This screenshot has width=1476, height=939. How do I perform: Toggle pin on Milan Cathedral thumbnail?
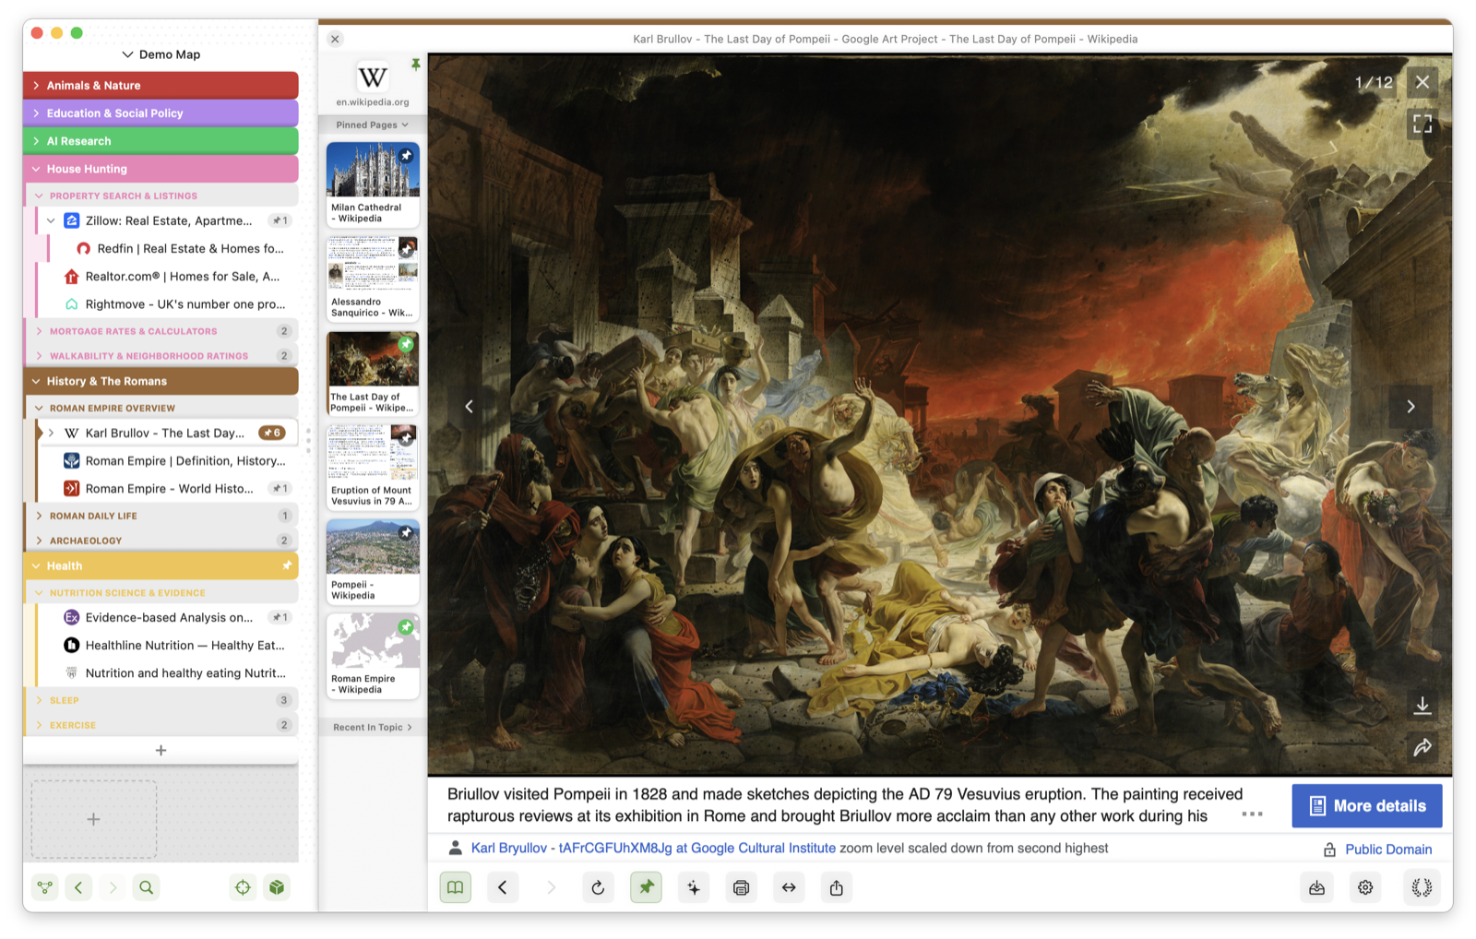click(x=406, y=155)
